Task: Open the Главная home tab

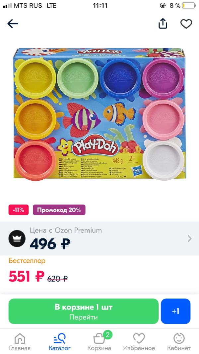Action: coord(20,342)
